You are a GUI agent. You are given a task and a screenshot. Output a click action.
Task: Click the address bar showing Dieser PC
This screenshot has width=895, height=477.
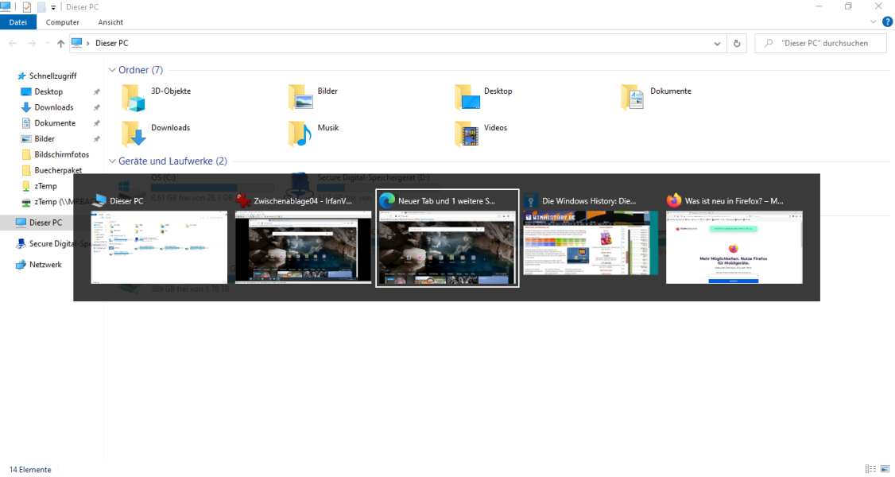[x=398, y=44]
